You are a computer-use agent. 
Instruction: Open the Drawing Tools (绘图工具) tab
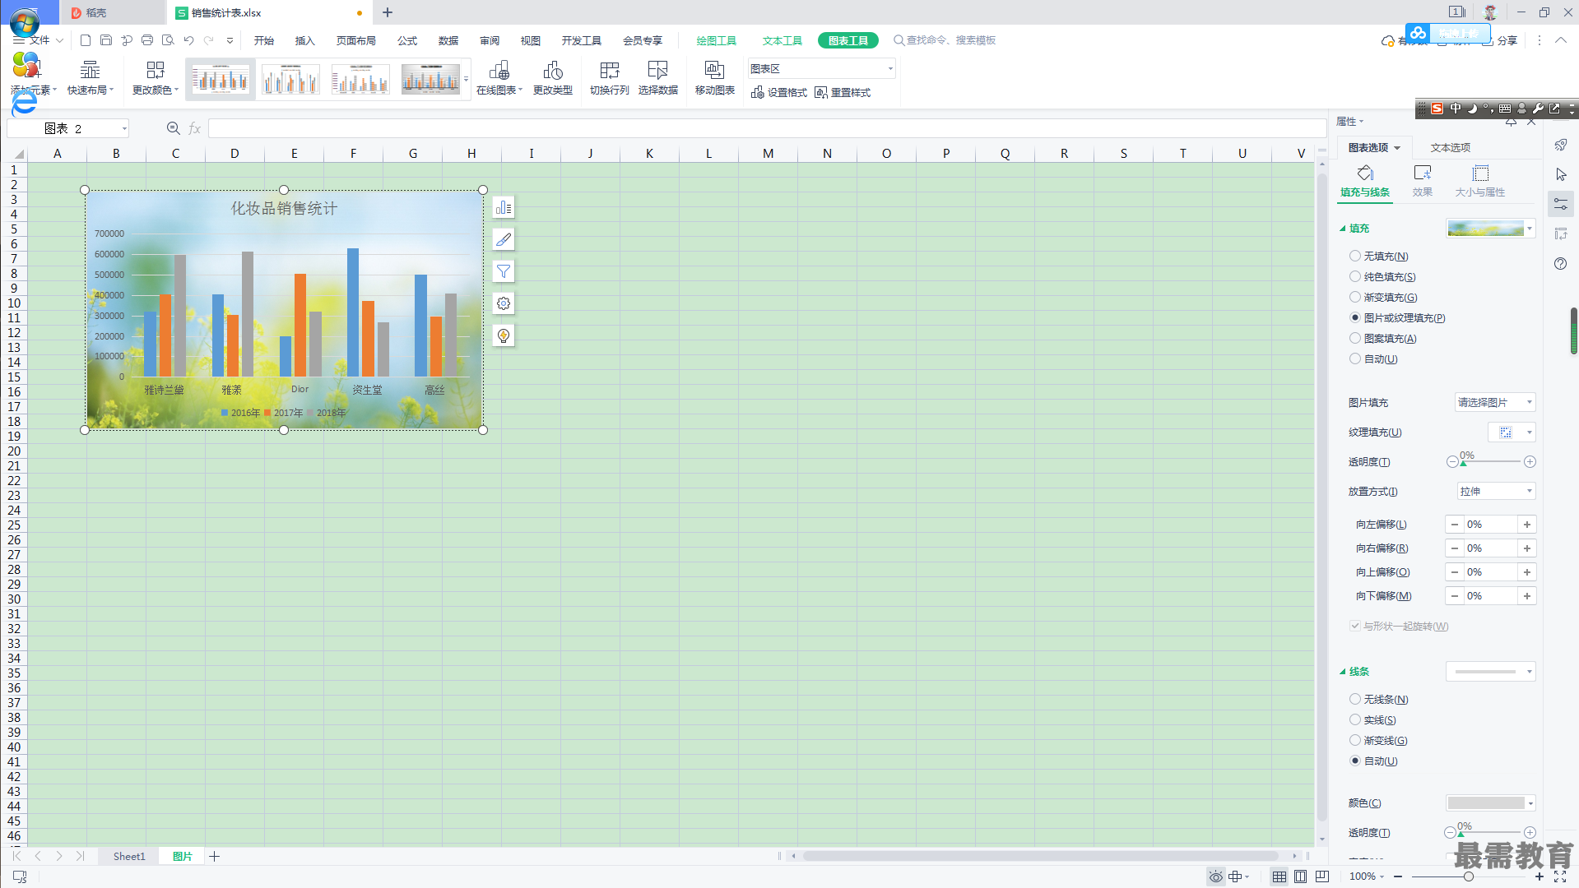(x=716, y=40)
